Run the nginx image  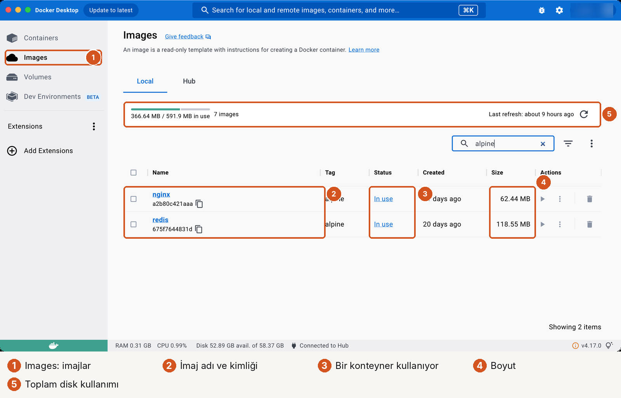pyautogui.click(x=543, y=199)
